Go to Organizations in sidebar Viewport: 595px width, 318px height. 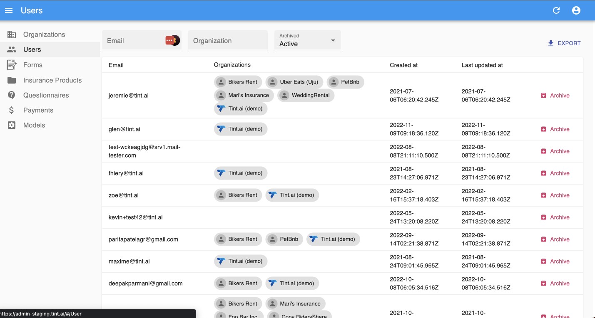50,35
